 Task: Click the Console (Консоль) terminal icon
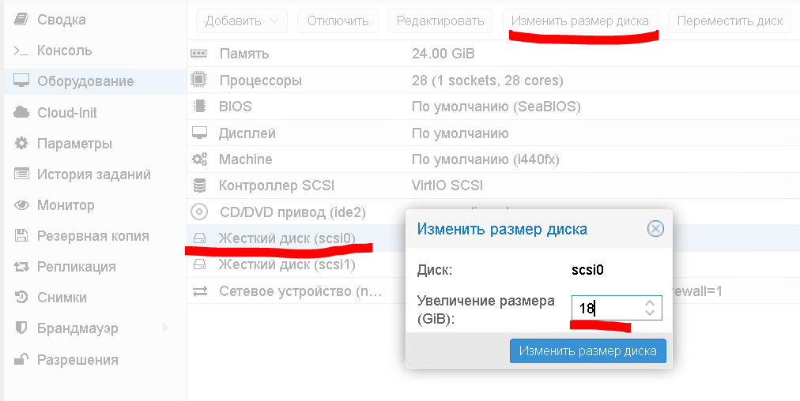(x=21, y=51)
